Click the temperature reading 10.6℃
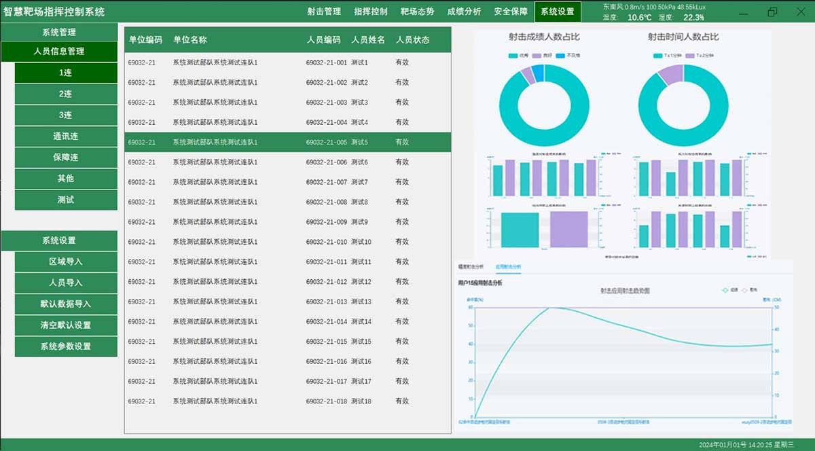 pyautogui.click(x=639, y=18)
